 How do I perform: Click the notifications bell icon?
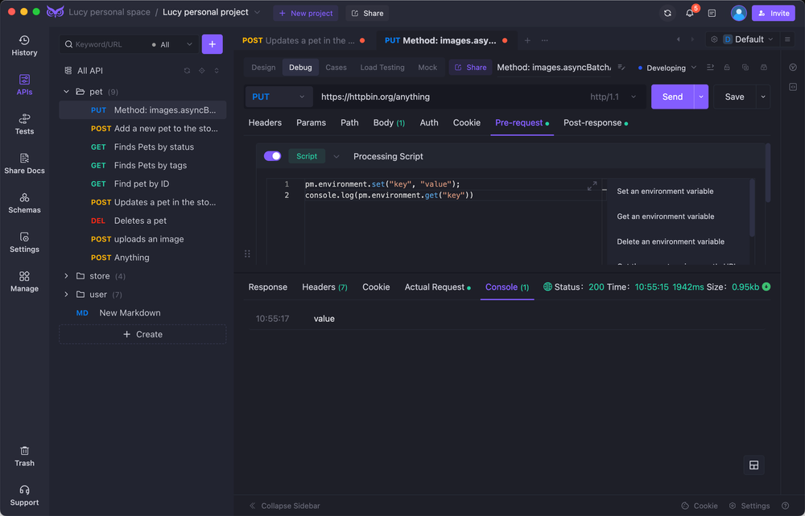click(x=690, y=13)
